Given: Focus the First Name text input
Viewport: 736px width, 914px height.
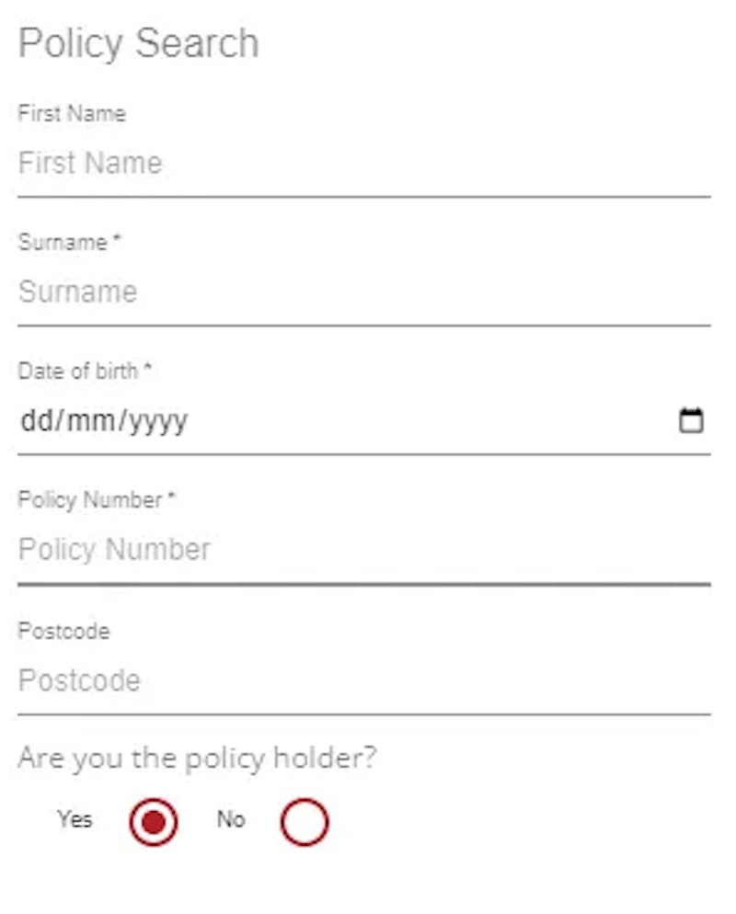Looking at the screenshot, I should pyautogui.click(x=364, y=164).
